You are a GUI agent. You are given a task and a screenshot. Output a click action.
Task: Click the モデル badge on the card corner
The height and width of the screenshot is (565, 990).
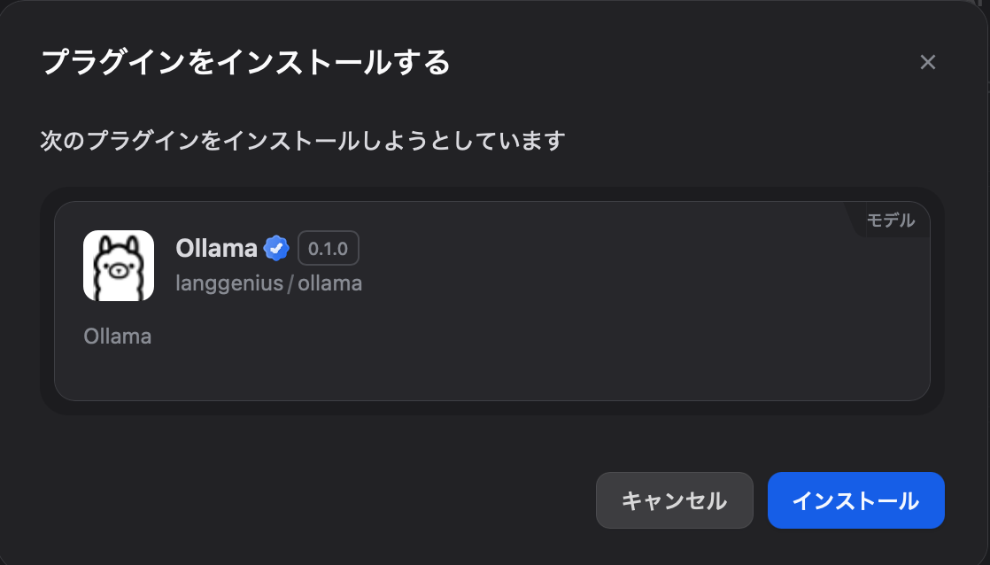(x=891, y=221)
